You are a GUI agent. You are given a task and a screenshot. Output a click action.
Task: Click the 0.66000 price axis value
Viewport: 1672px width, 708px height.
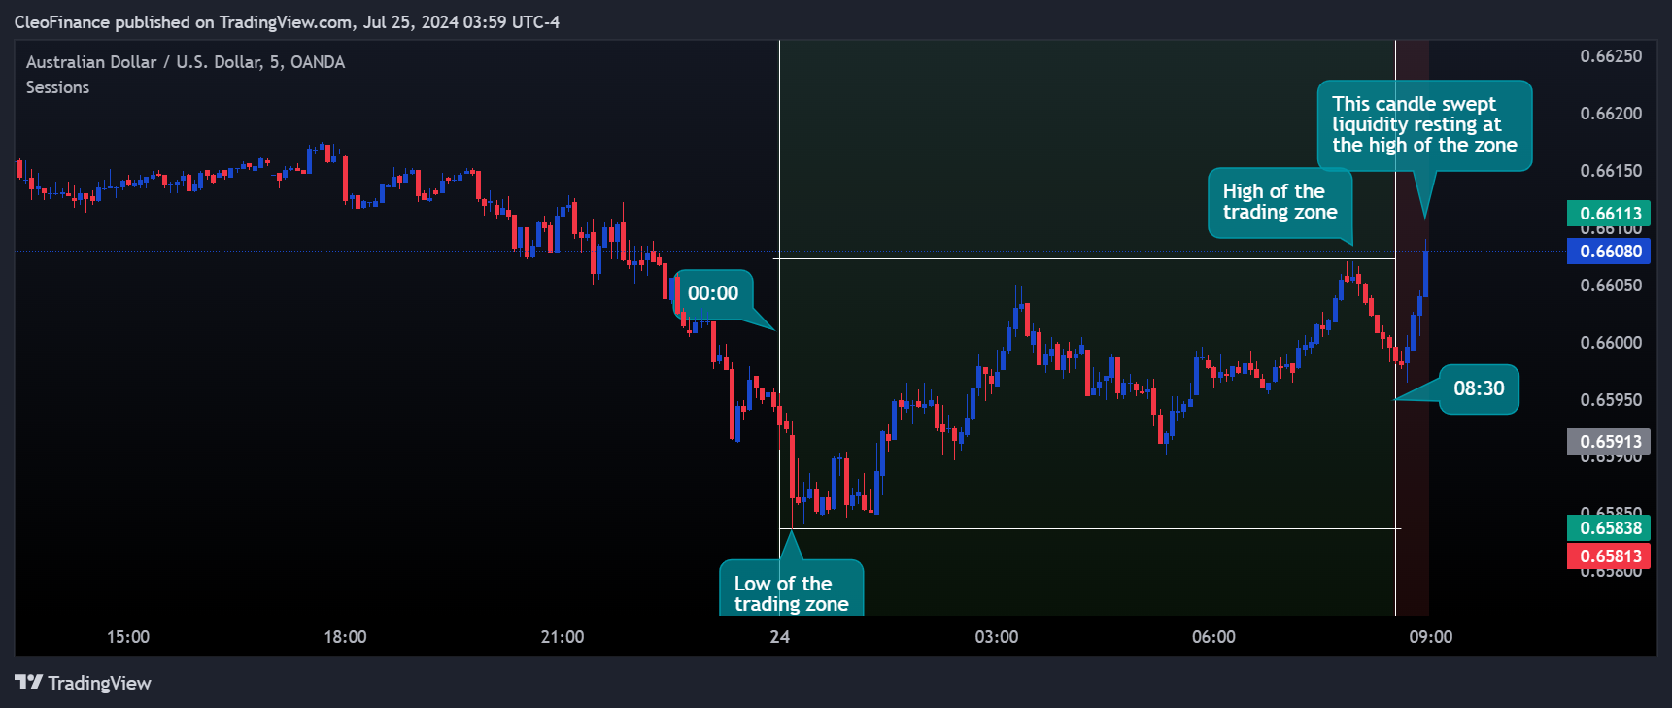pyautogui.click(x=1611, y=343)
